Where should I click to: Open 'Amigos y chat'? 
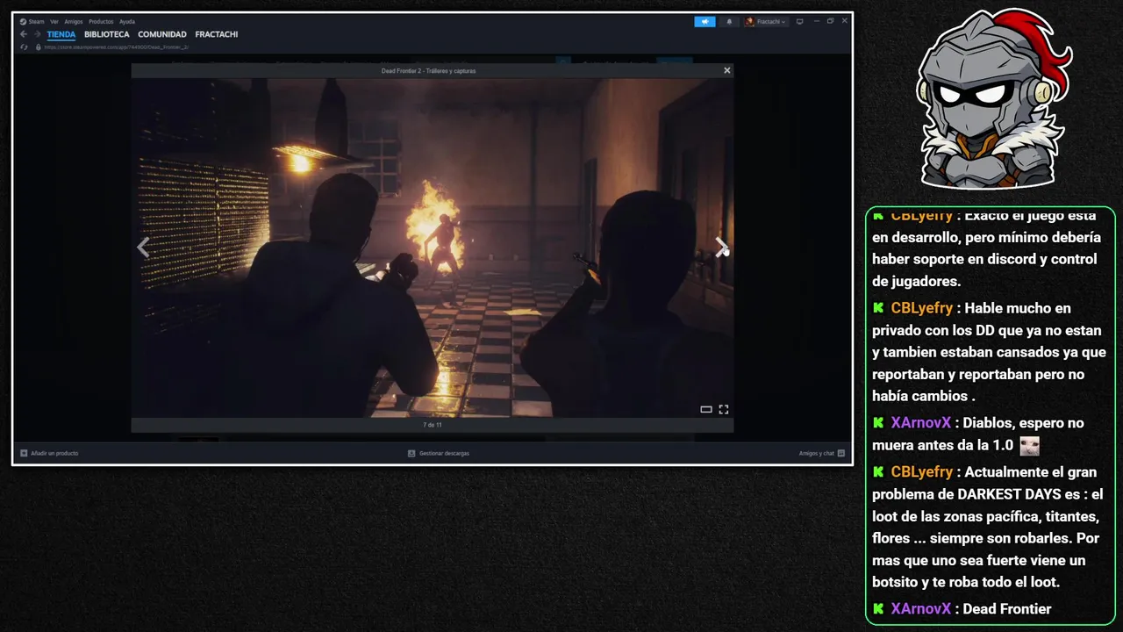pyautogui.click(x=822, y=453)
